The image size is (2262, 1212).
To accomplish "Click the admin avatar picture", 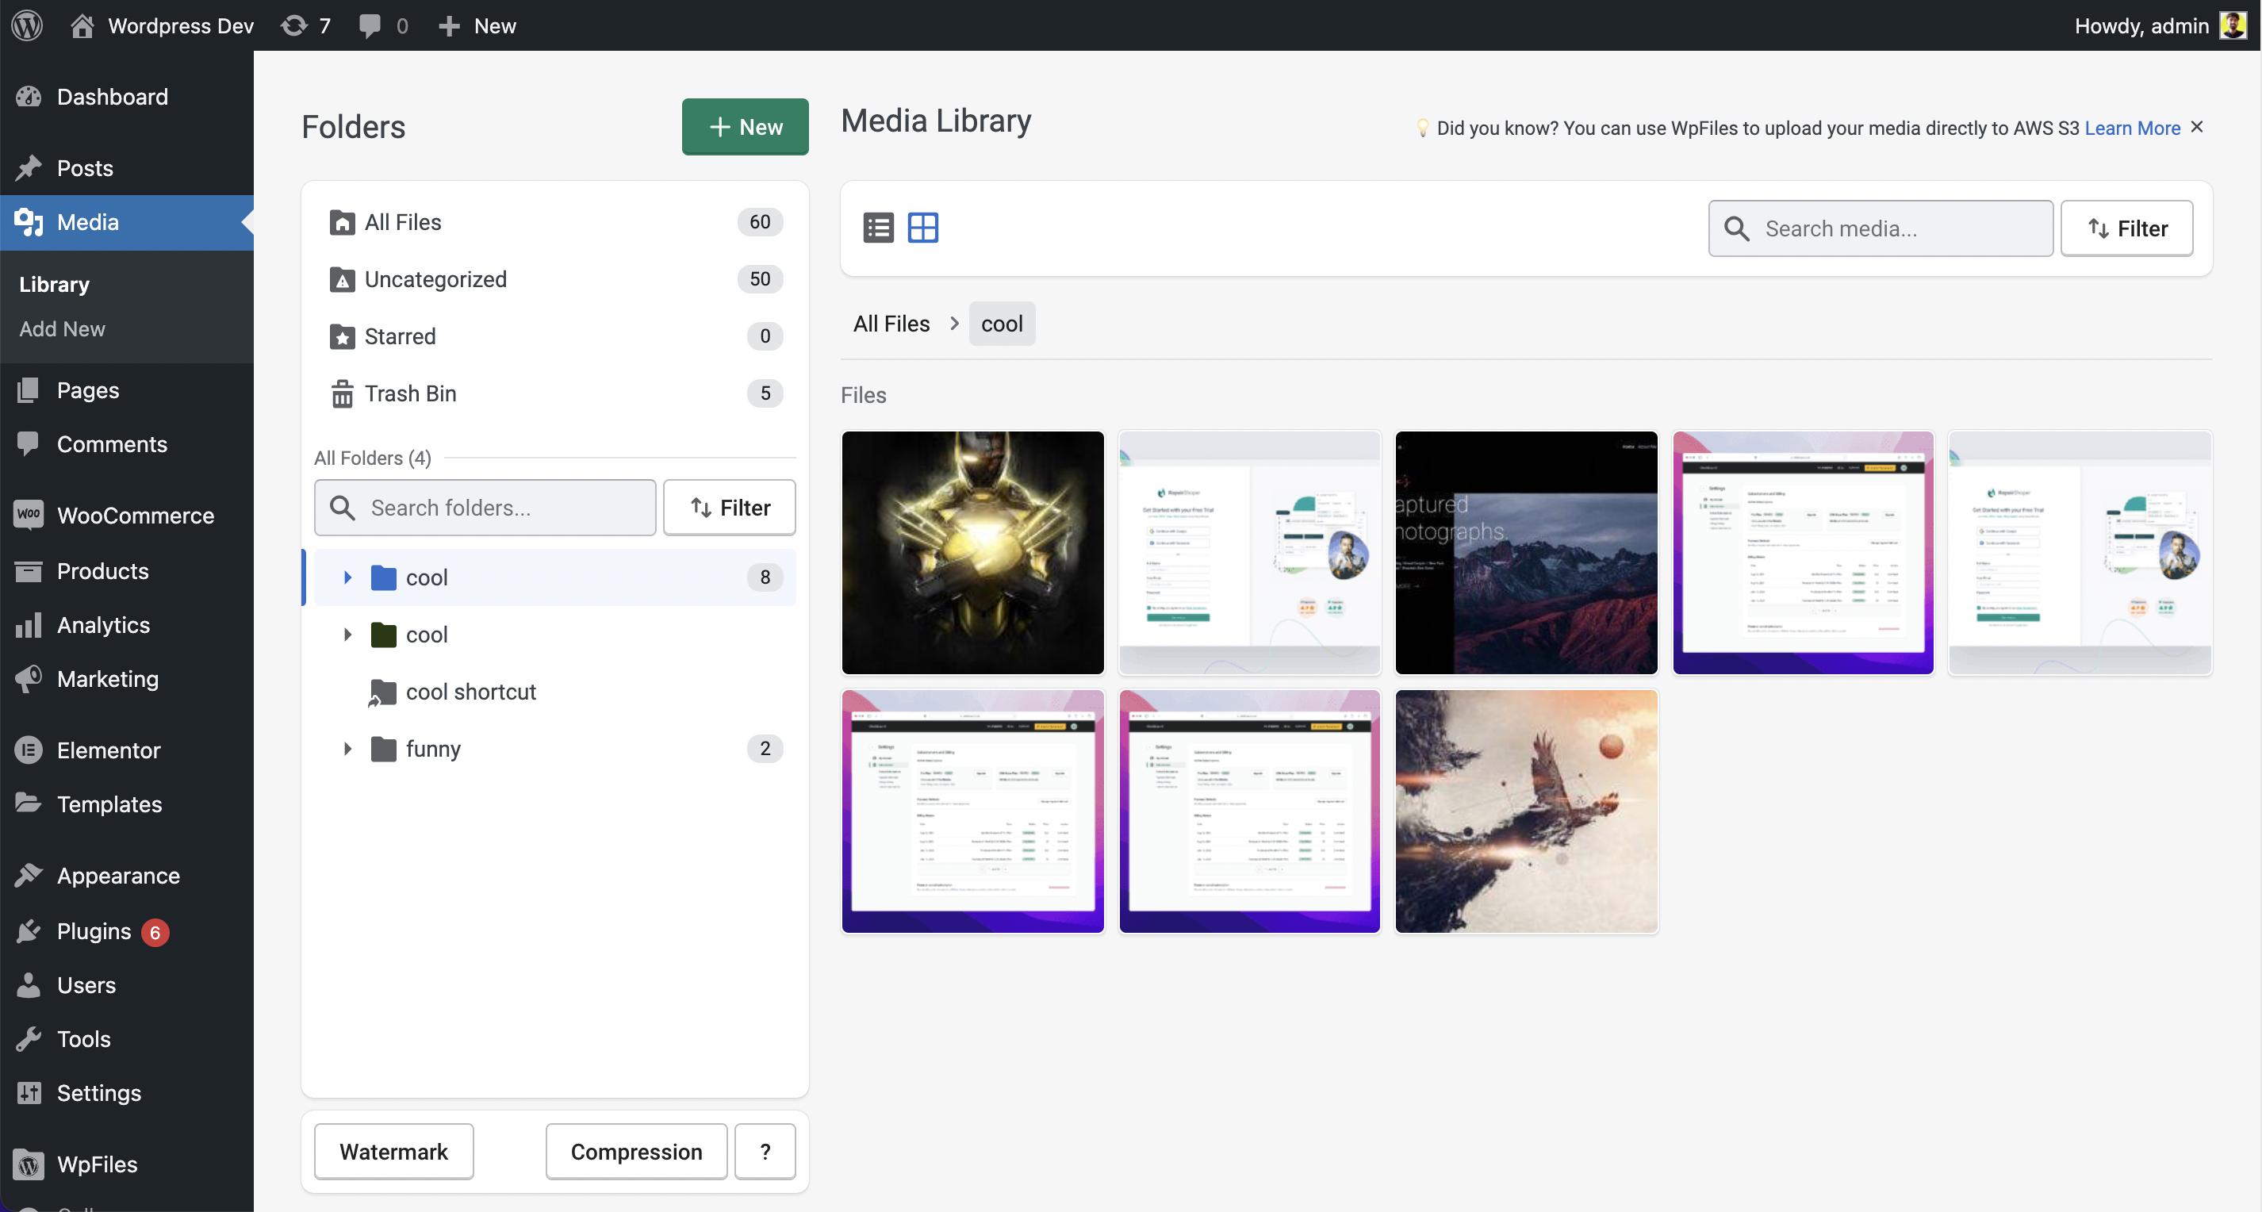I will [2232, 25].
